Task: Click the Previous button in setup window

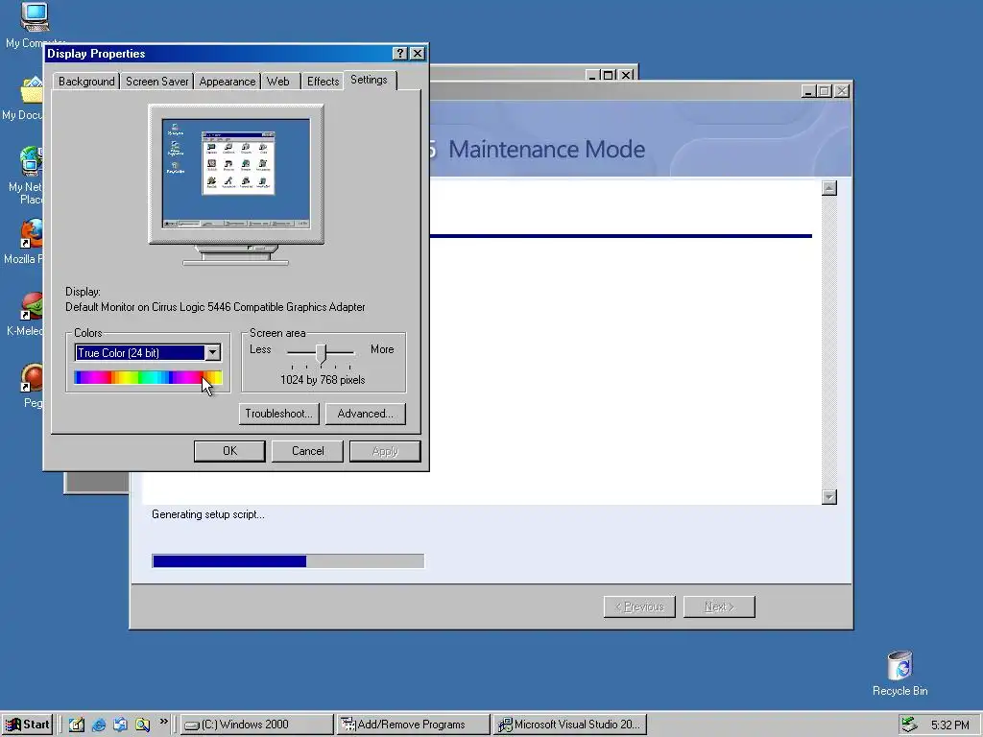Action: click(x=639, y=606)
